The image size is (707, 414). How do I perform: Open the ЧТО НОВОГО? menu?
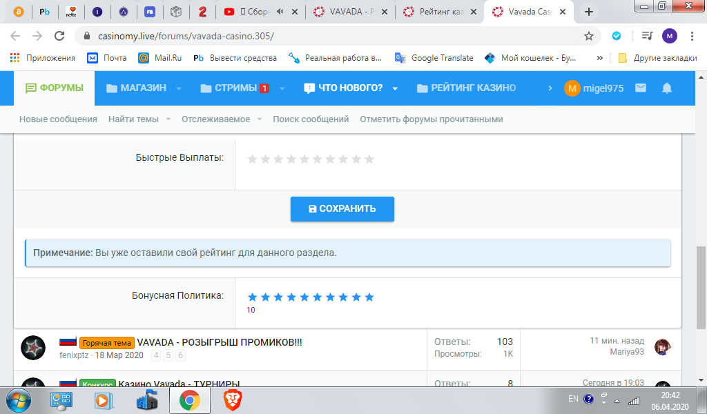(343, 88)
